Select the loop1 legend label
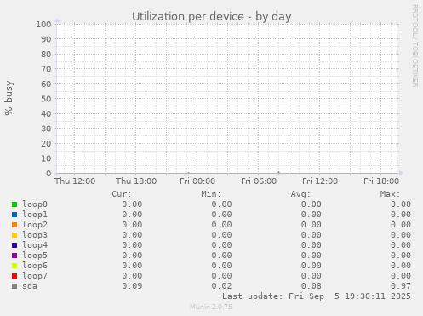The image size is (423, 316). pyautogui.click(x=35, y=215)
